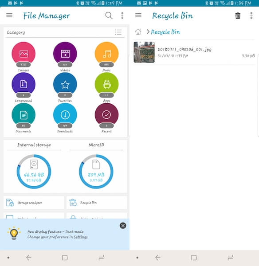259x266 pixels.
Task: Go to home via breadcrumb house icon
Action: (138, 32)
